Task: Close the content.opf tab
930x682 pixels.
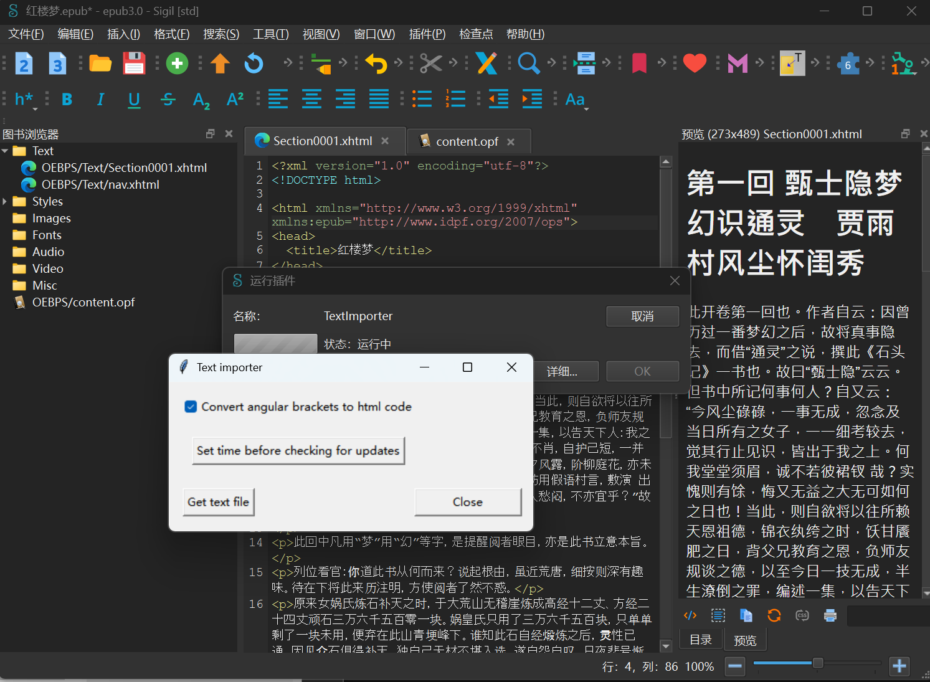Action: (511, 142)
